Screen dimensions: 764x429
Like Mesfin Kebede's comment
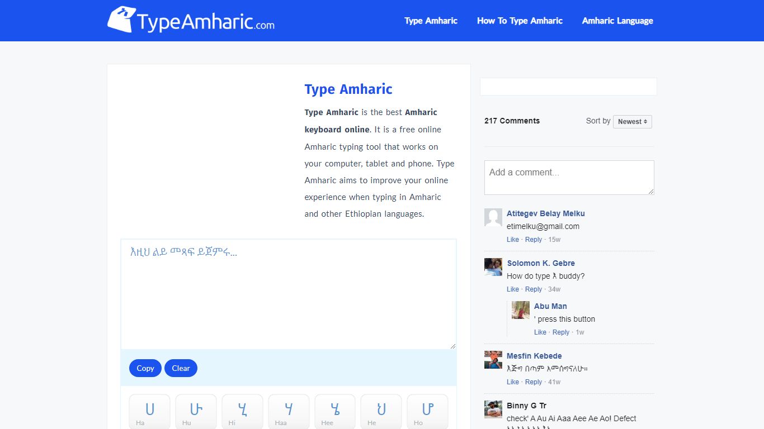pos(513,382)
